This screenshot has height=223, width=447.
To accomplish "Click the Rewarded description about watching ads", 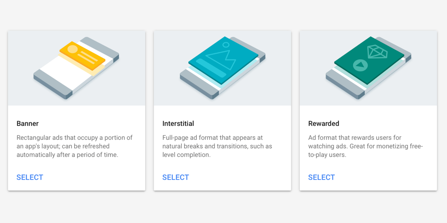I will 366,146.
